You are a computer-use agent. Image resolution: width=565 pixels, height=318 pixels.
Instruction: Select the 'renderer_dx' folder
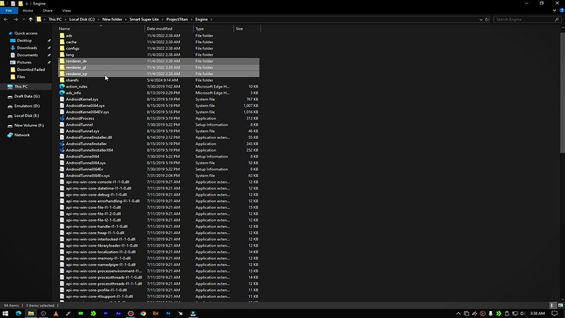click(158, 61)
